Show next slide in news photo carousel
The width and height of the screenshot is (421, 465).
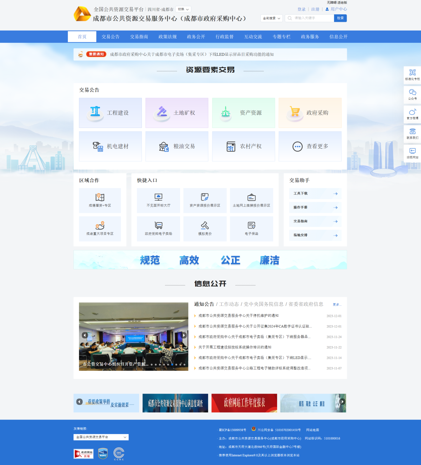pyautogui.click(x=184, y=335)
